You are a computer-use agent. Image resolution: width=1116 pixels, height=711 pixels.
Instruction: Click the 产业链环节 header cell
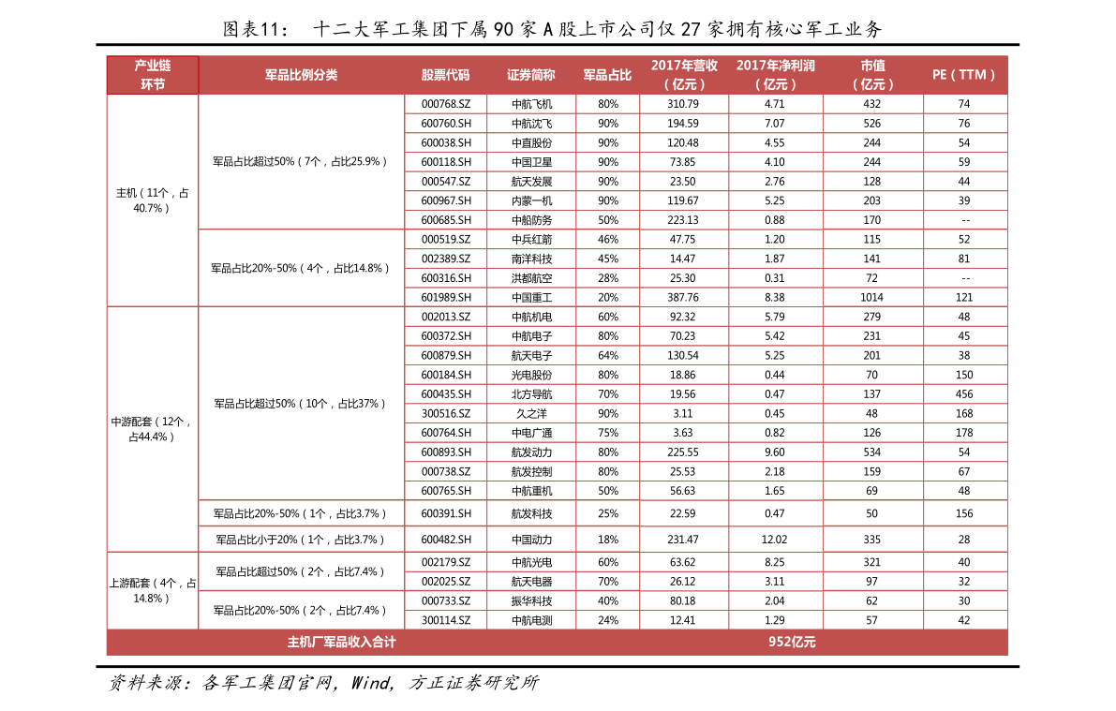coord(153,75)
